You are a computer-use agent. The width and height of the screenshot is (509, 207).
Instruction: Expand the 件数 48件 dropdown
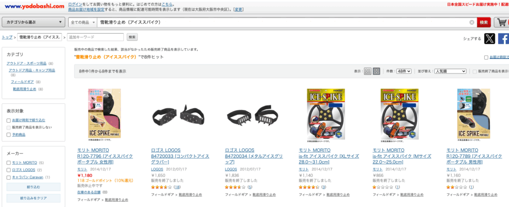tap(404, 71)
